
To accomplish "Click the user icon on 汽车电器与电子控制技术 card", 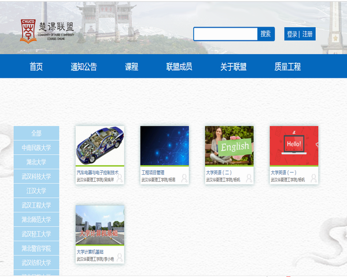I will (x=120, y=178).
